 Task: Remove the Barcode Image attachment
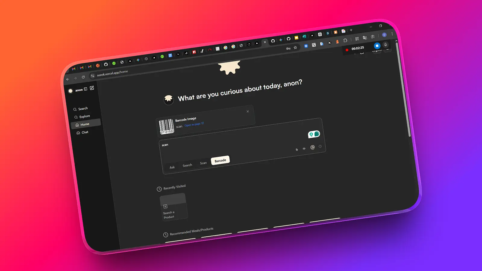click(x=248, y=111)
